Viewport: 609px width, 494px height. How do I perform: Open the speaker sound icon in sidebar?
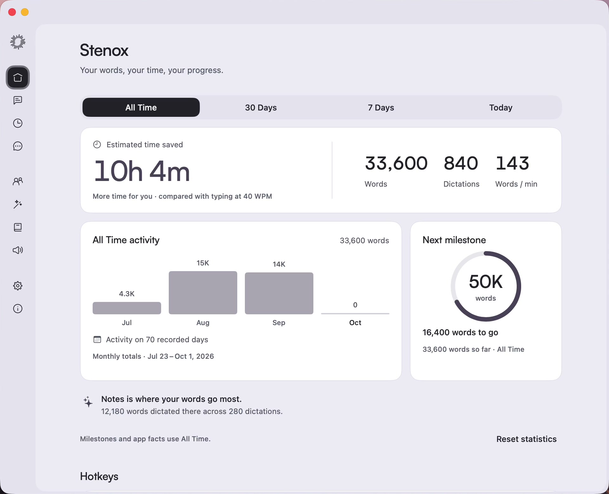click(x=18, y=250)
